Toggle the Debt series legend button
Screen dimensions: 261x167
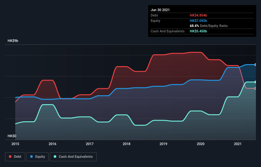point(15,157)
